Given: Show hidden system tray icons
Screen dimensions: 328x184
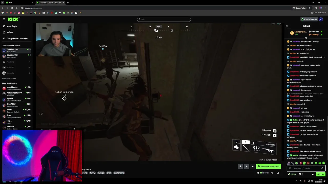Looking at the screenshot, I should pyautogui.click(x=297, y=181).
